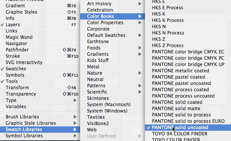The height and width of the screenshot is (141, 231).
Task: Expand the Foods submenu
Action: pyautogui.click(x=112, y=48)
